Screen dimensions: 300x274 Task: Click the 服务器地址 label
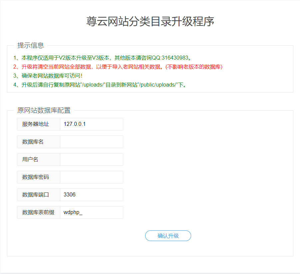[36, 124]
